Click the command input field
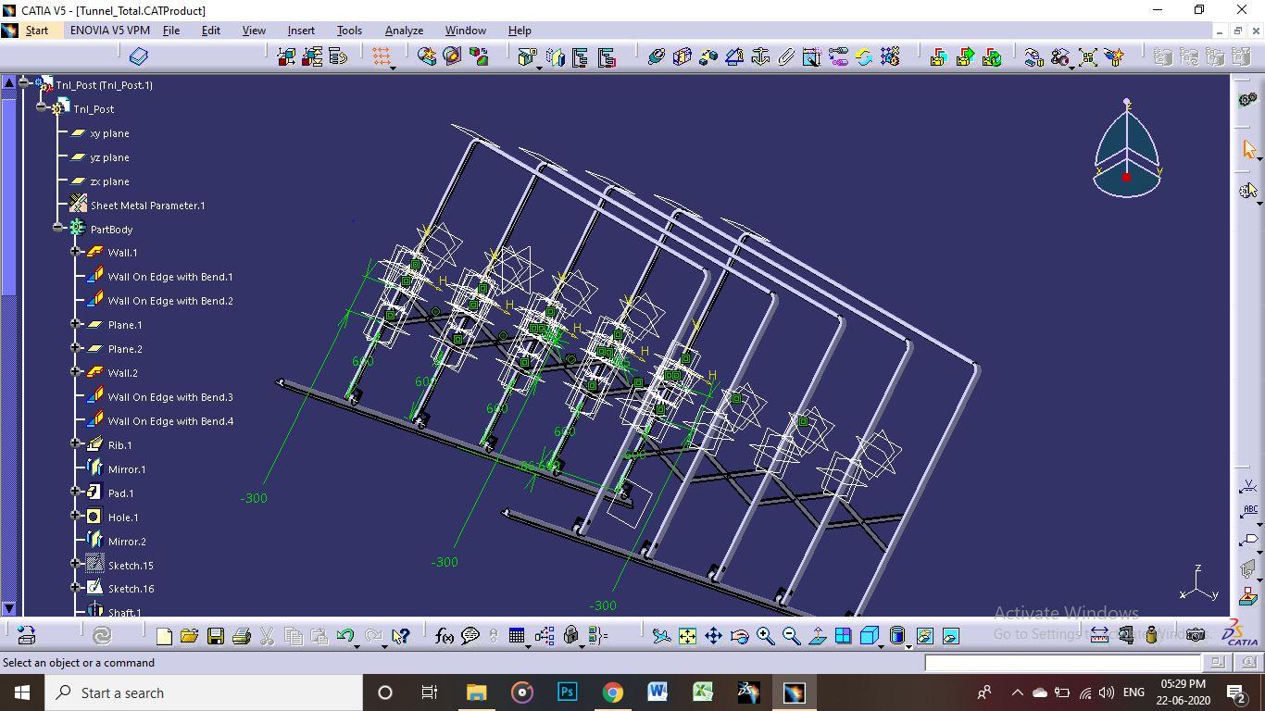1265x711 pixels. 1062,662
